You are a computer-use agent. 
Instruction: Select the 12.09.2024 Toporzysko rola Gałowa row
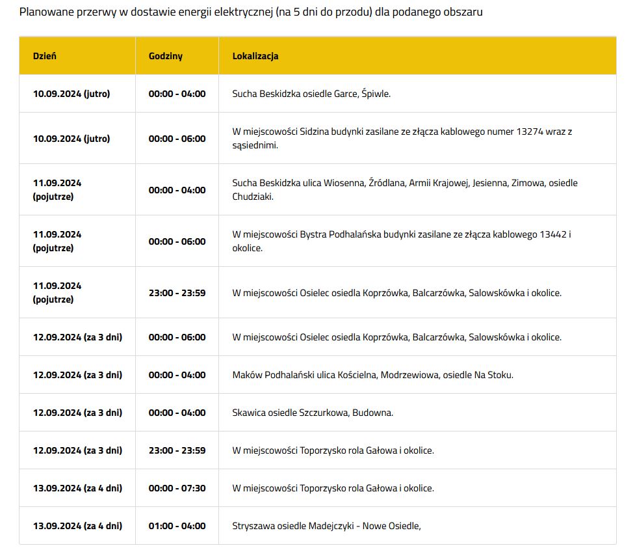[317, 450]
